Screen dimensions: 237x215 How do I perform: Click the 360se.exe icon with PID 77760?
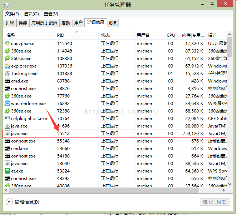pos(7,96)
